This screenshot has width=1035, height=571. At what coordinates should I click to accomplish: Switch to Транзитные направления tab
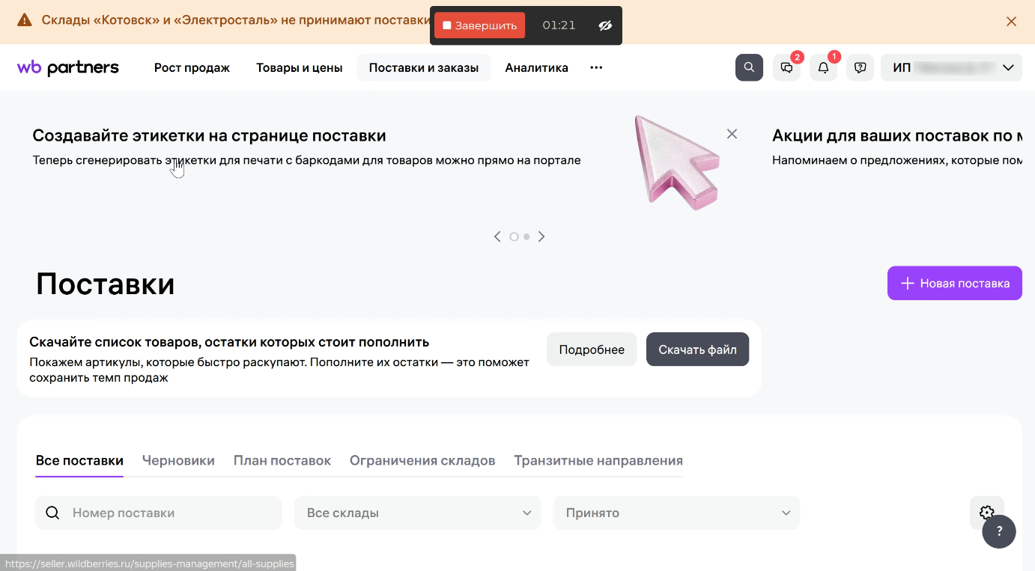tap(598, 460)
